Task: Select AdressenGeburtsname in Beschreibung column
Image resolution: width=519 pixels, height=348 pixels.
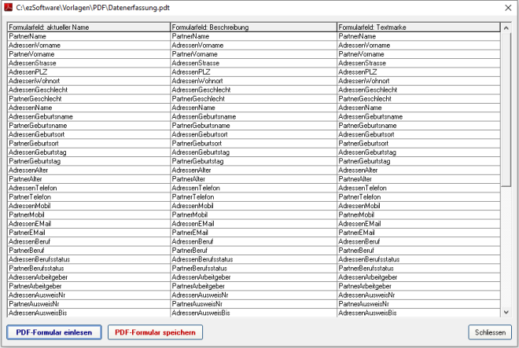Action: [253, 117]
